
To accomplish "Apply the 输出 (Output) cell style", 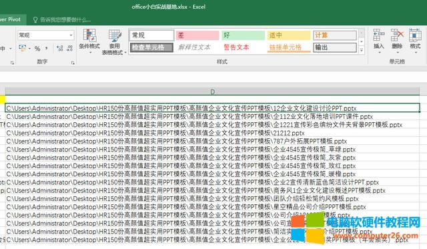I will [335, 47].
